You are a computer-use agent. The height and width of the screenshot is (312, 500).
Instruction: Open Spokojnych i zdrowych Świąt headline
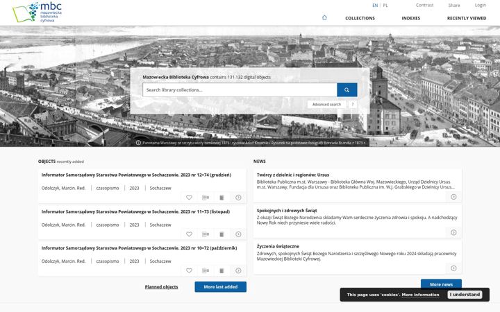(x=287, y=211)
